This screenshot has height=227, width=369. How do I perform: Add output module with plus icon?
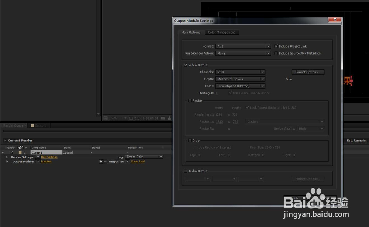(x=101, y=162)
